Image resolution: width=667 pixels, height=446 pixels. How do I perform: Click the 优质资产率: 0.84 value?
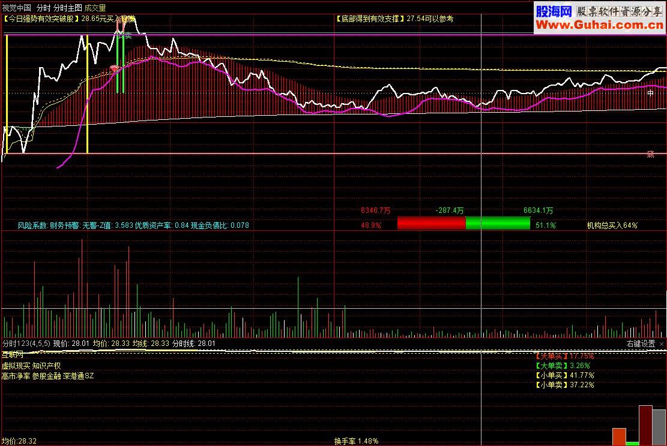[161, 225]
